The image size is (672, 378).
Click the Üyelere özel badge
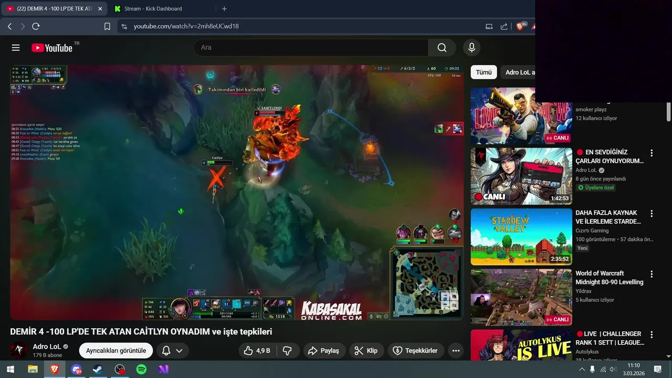596,187
